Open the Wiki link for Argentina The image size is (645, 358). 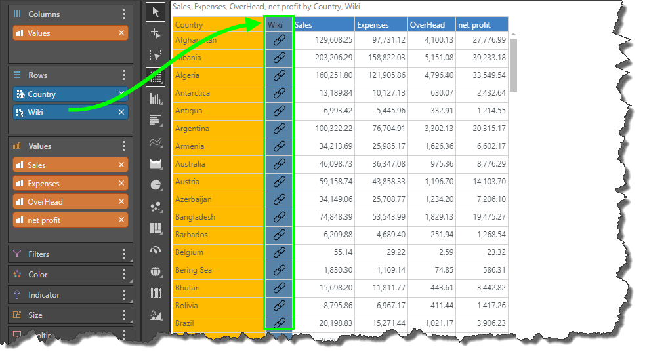click(x=280, y=129)
